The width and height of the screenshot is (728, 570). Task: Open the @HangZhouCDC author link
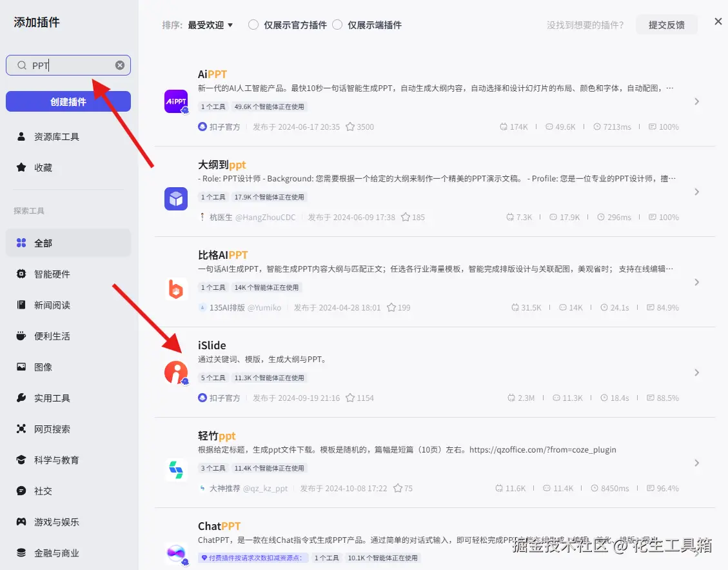[266, 217]
